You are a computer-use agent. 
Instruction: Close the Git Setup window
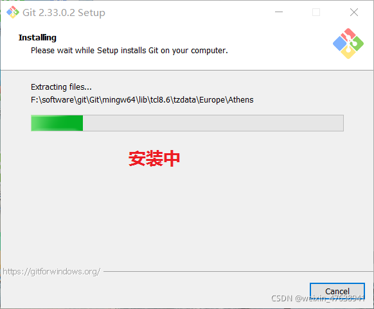353,12
